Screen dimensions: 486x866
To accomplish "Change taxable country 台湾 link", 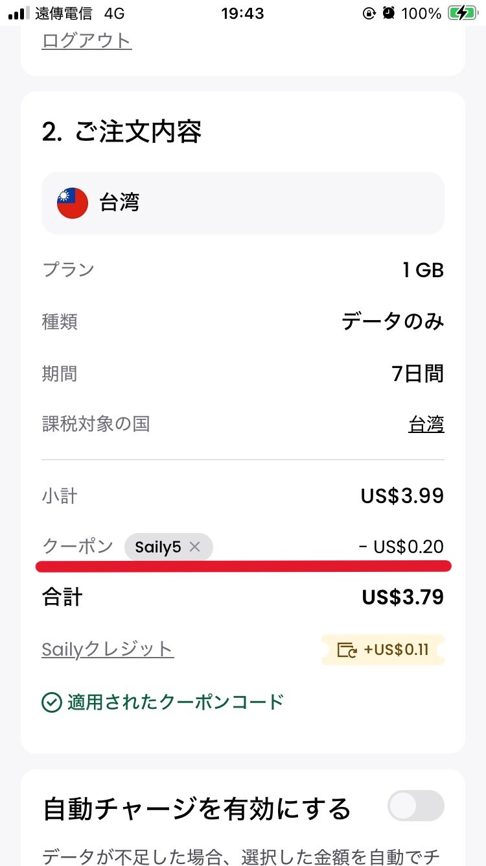I will (x=426, y=425).
